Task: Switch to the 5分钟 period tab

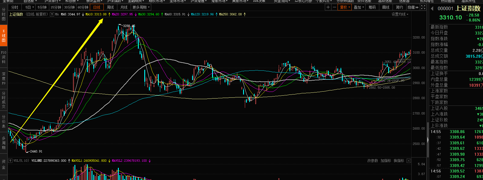Action: click(x=42, y=7)
